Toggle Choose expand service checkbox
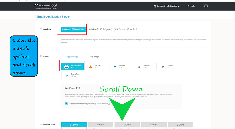Viewport: 235px width, 129px height. [66, 104]
